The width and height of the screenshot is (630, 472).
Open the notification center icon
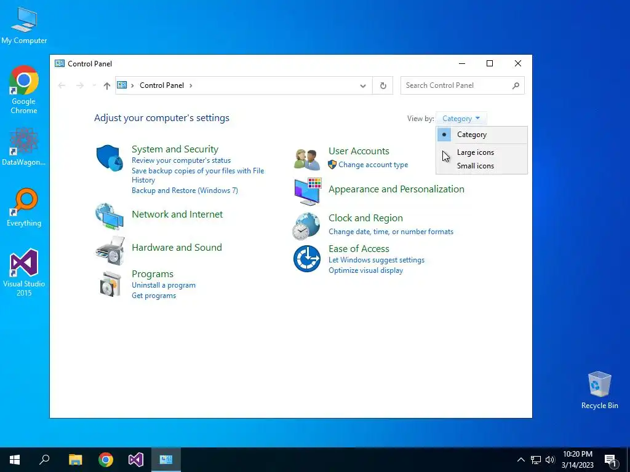point(610,460)
